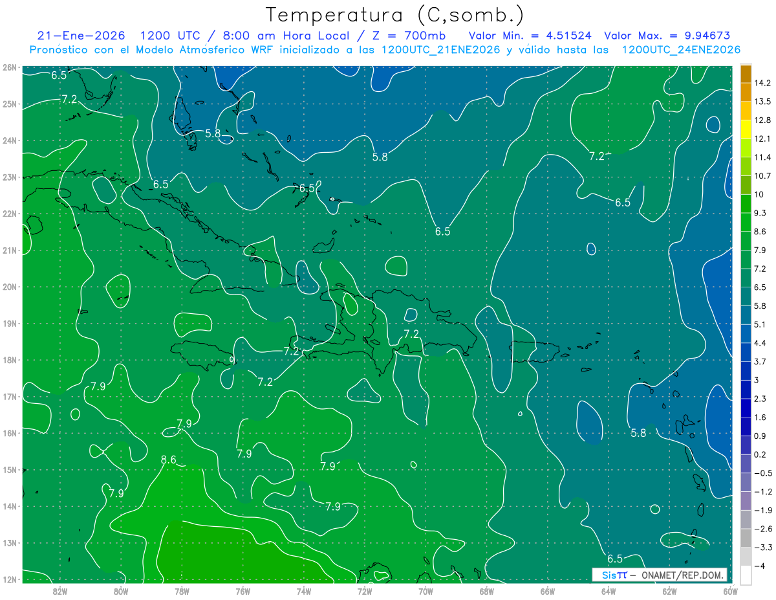This screenshot has width=776, height=600.
Task: Click the white swatch below -4 in colorbar
Action: [x=746, y=575]
